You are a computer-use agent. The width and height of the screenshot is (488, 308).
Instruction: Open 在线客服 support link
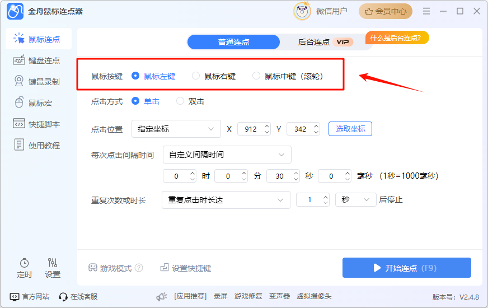[x=78, y=296]
